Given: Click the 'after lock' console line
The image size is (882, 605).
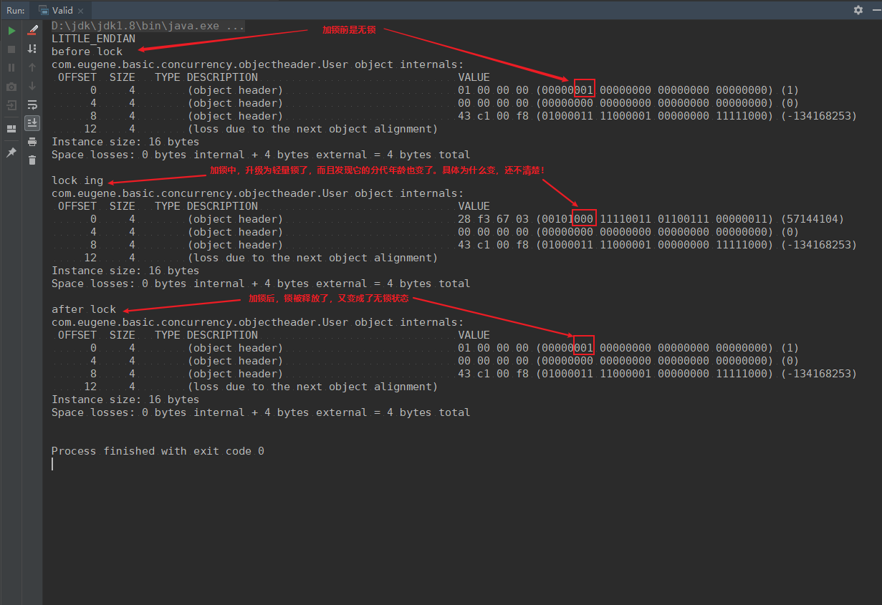Looking at the screenshot, I should [84, 309].
